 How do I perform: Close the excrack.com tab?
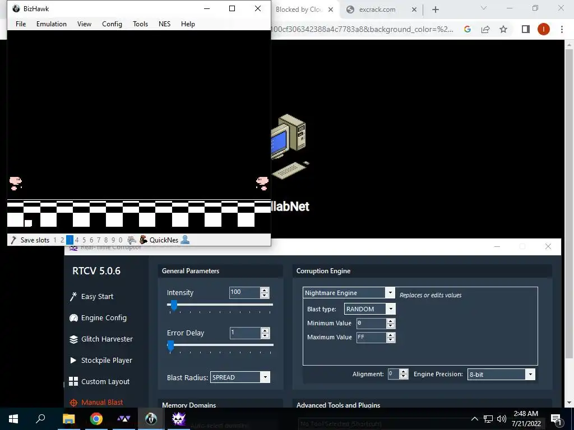pos(414,10)
